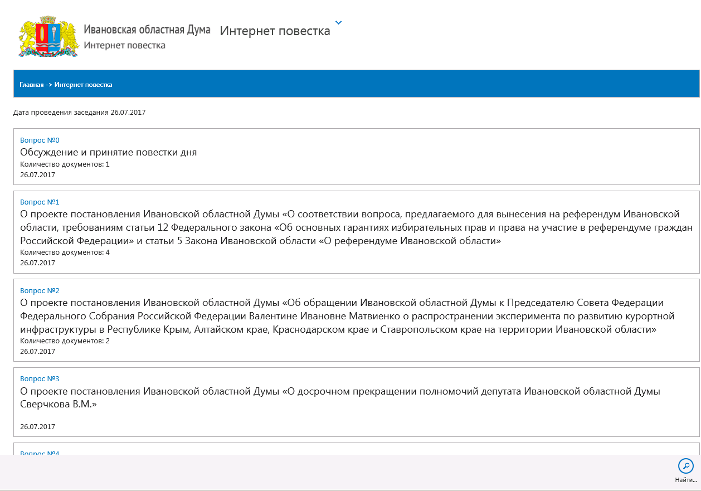Click the Ивановская областная Дума site title
The image size is (701, 491).
pyautogui.click(x=147, y=30)
